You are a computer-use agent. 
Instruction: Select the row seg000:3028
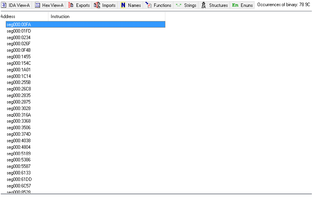tap(85, 108)
